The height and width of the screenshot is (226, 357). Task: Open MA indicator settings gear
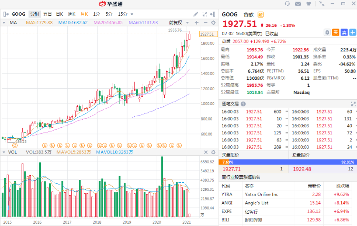(213, 22)
